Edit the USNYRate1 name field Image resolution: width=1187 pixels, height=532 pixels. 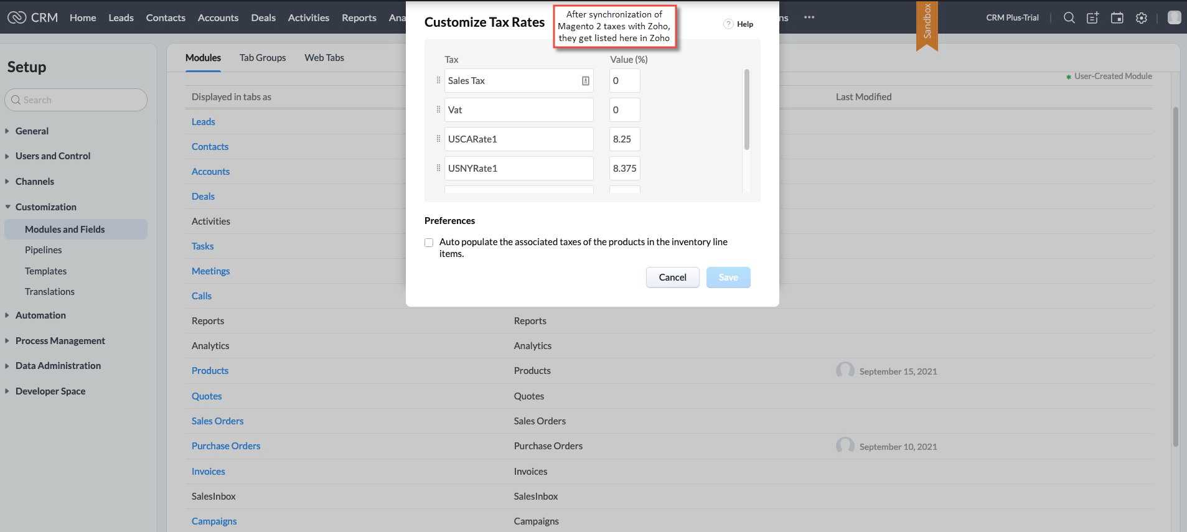518,168
